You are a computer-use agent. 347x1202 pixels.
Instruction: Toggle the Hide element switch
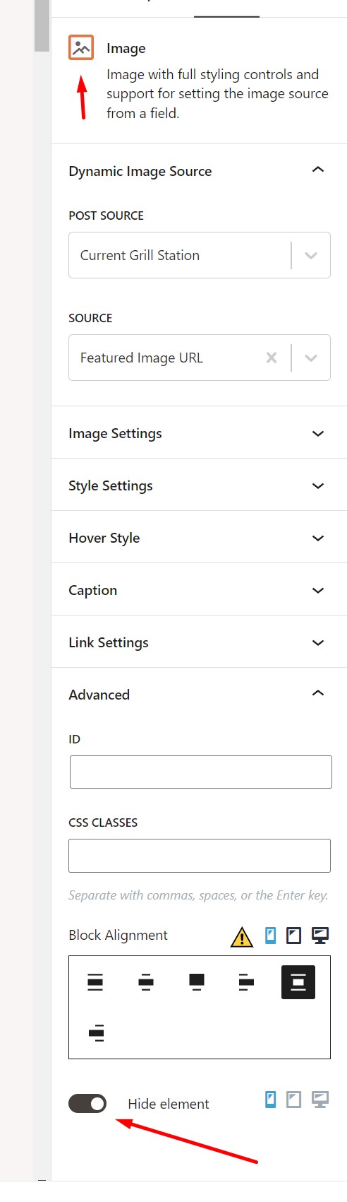coord(87,1103)
